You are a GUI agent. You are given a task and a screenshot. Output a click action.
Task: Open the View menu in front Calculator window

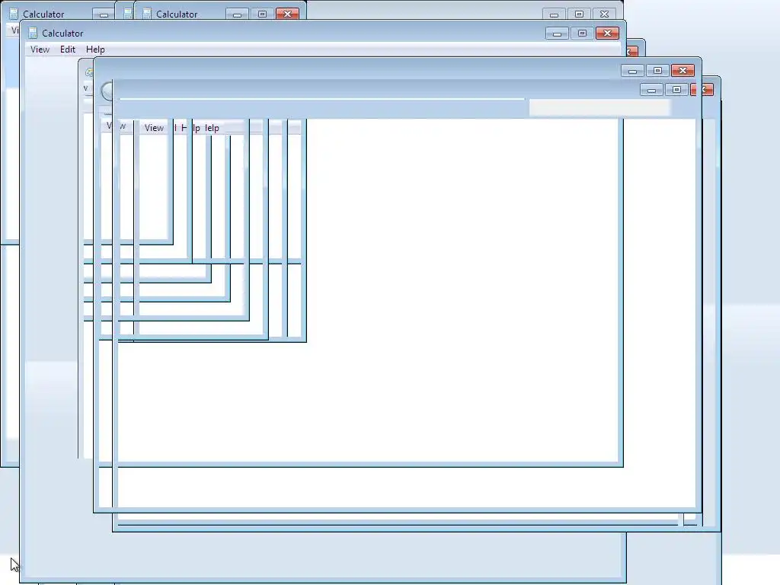click(x=40, y=50)
